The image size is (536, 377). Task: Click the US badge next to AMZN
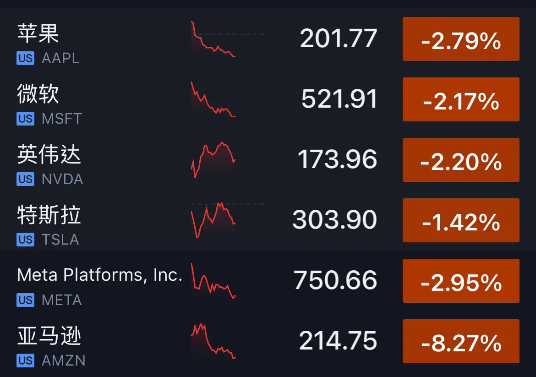click(25, 361)
